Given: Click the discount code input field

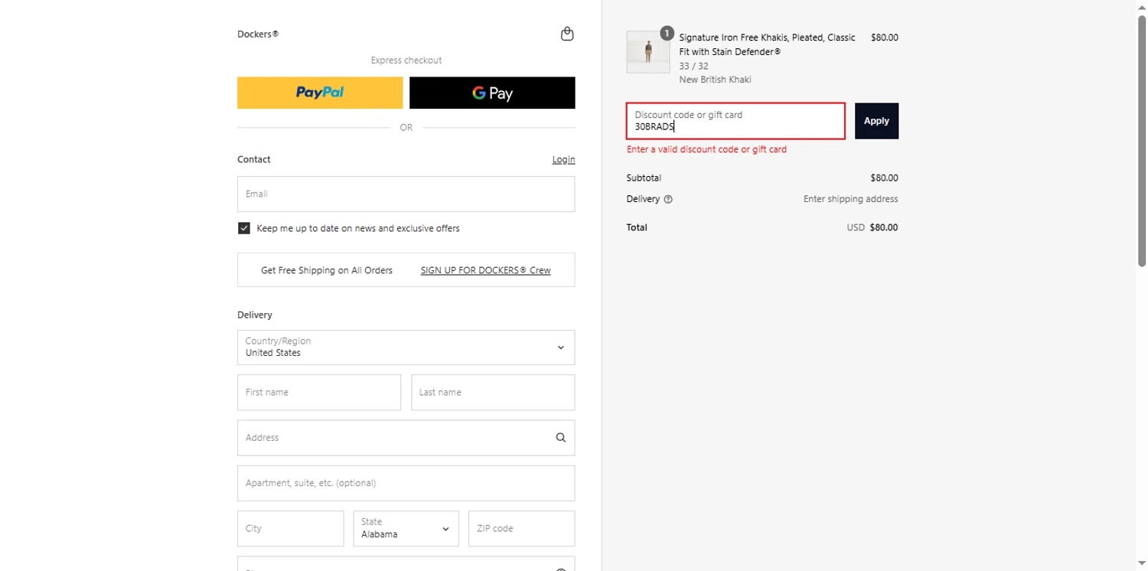Looking at the screenshot, I should pos(735,121).
